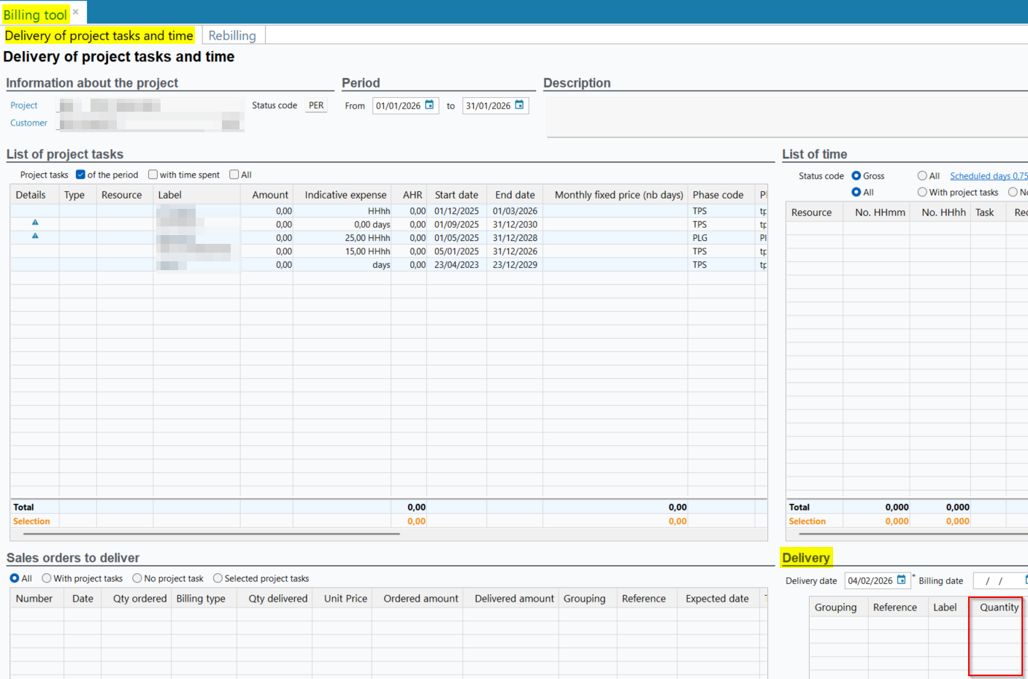Choose 'Selected project tasks' radio option

tap(218, 578)
